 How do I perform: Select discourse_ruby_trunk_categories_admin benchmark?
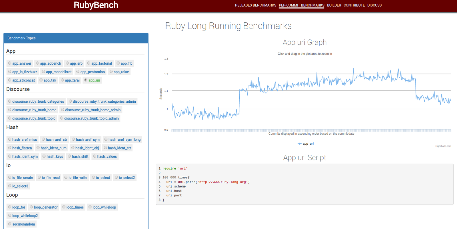[x=102, y=101]
